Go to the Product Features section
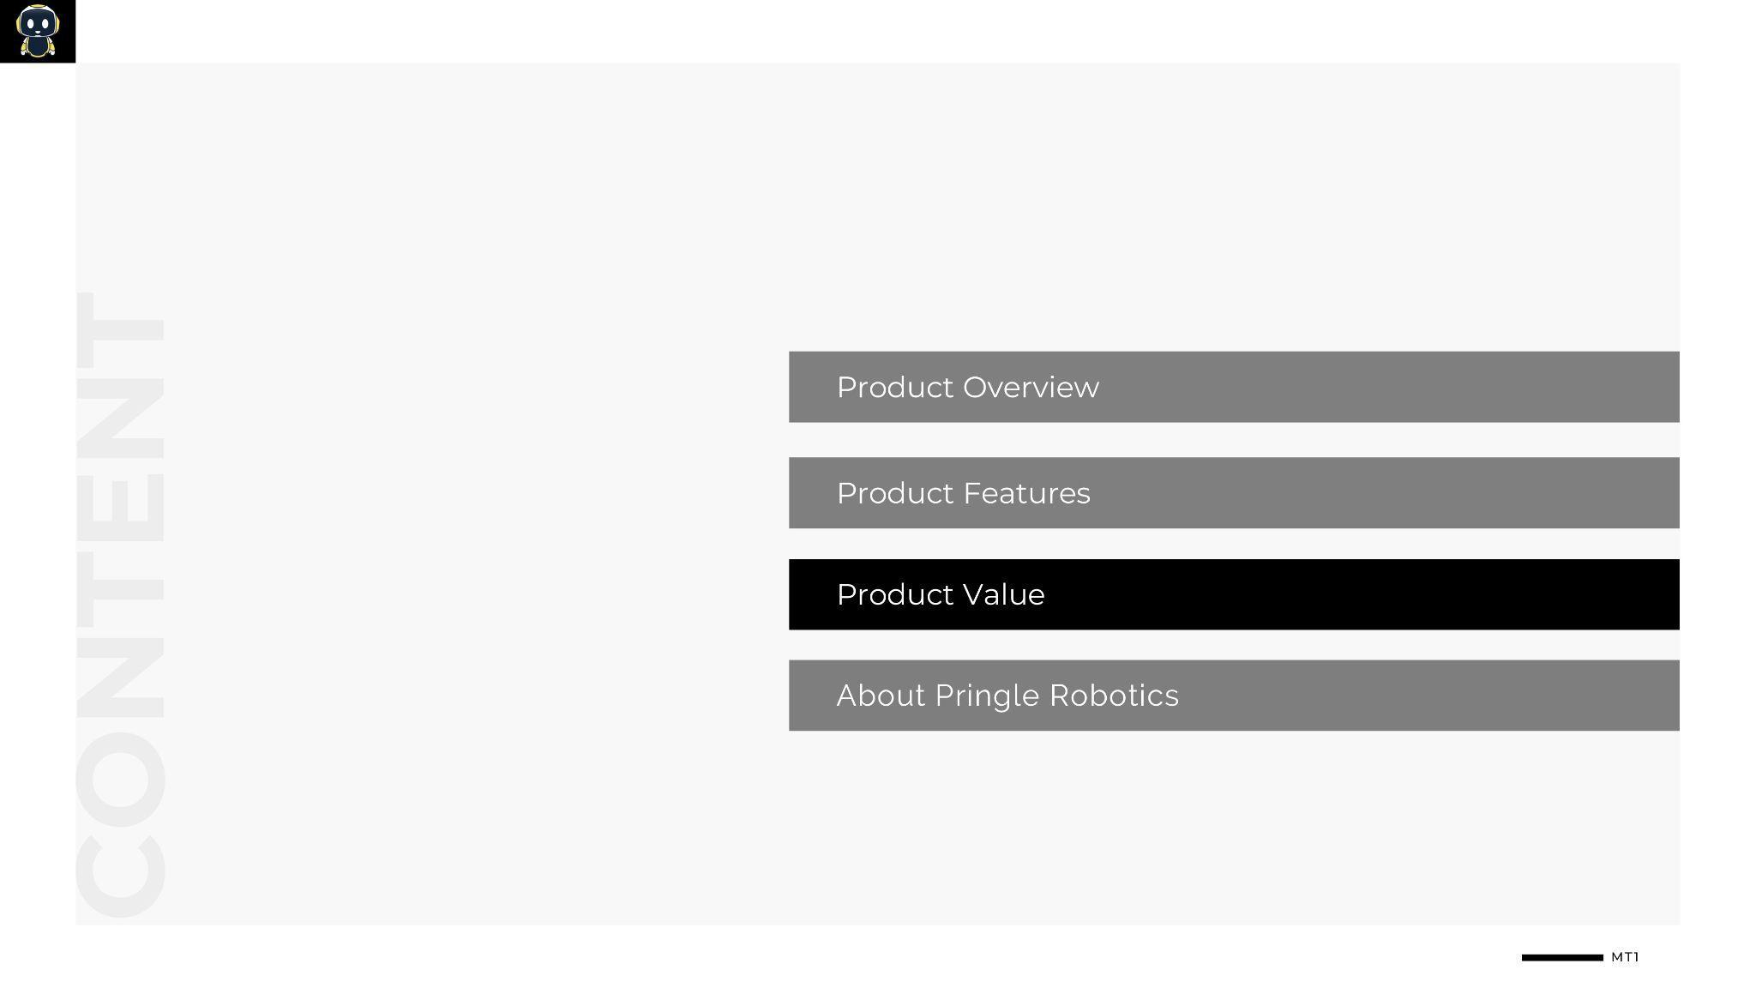The image size is (1756, 988). 1233,493
